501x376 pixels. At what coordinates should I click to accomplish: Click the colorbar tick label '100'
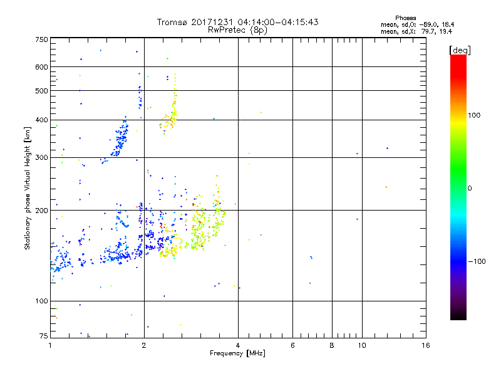coord(474,115)
